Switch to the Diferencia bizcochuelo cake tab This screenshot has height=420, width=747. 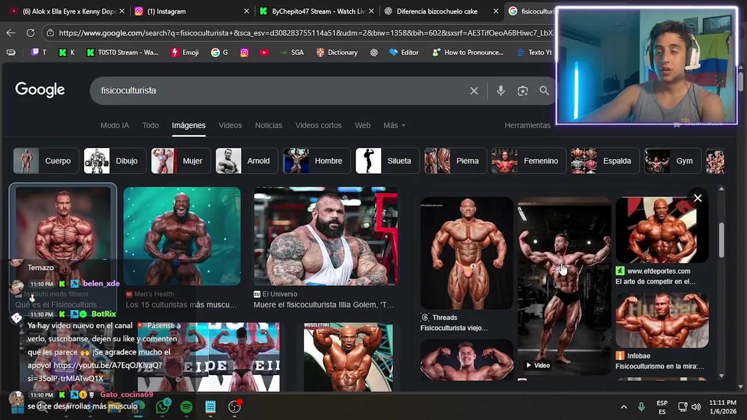click(x=440, y=11)
